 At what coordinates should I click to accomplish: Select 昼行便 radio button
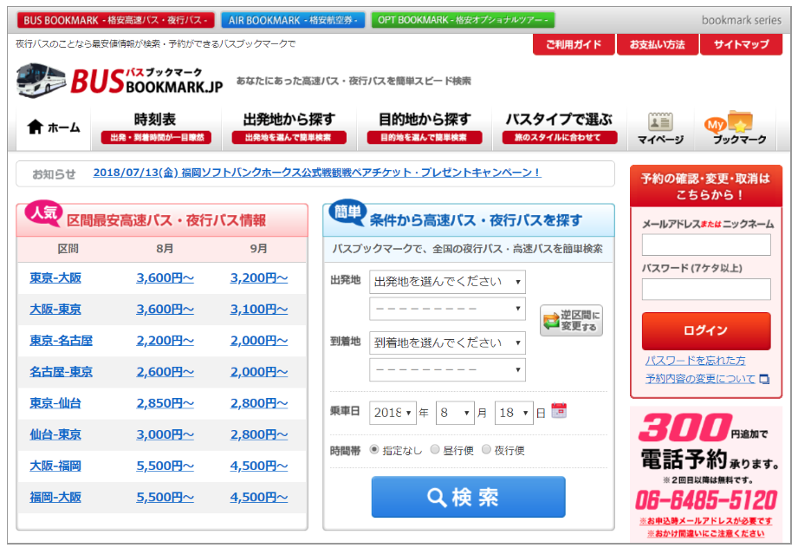[435, 449]
